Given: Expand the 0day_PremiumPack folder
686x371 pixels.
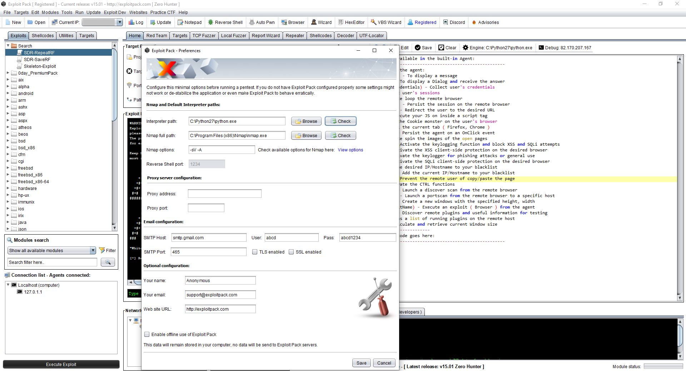Looking at the screenshot, I should click(x=8, y=73).
